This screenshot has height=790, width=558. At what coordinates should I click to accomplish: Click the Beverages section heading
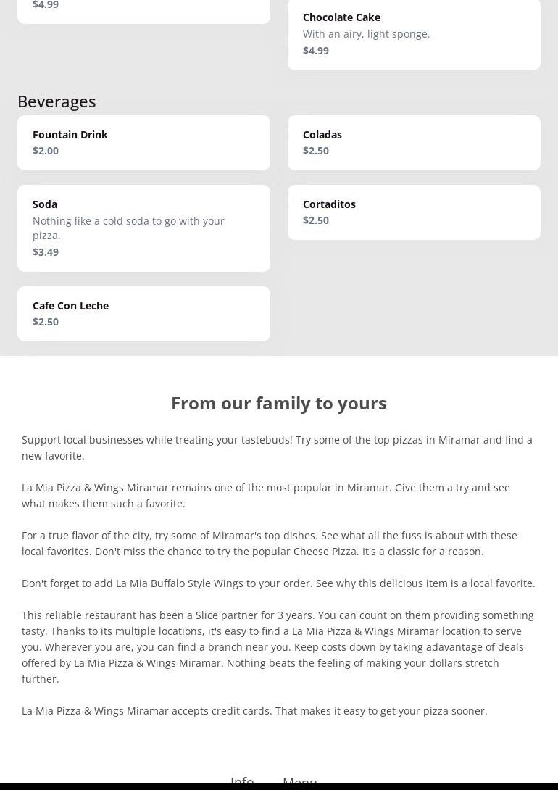[57, 101]
